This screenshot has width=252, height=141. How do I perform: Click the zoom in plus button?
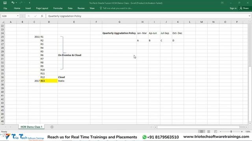pyautogui.click(x=242, y=132)
